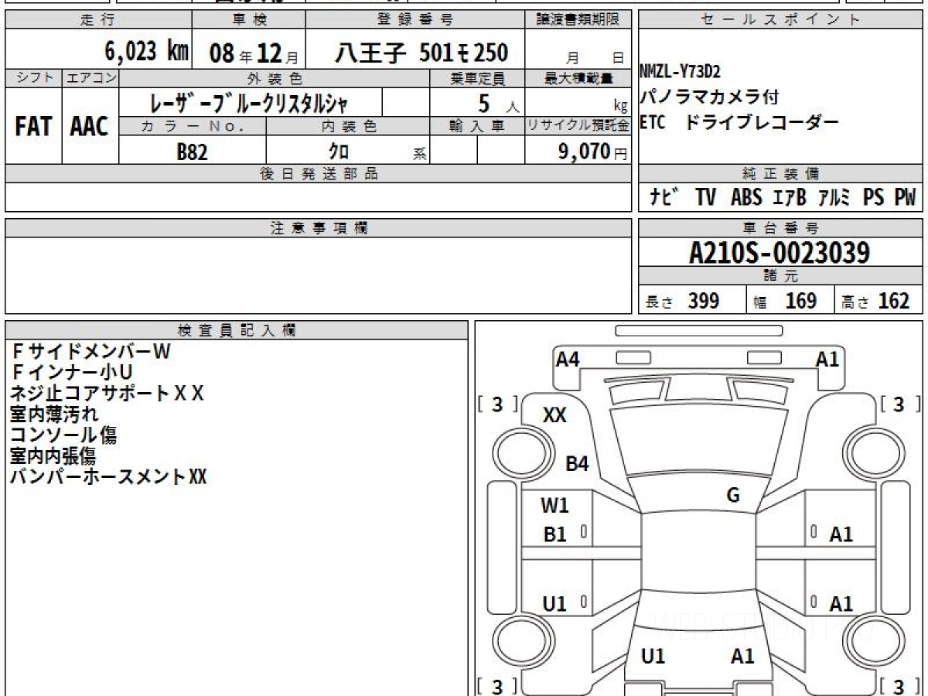Select color number B82
The width and height of the screenshot is (928, 696).
pos(192,152)
